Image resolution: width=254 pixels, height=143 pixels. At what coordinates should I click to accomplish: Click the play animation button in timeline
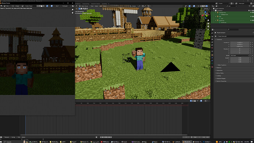(107, 137)
